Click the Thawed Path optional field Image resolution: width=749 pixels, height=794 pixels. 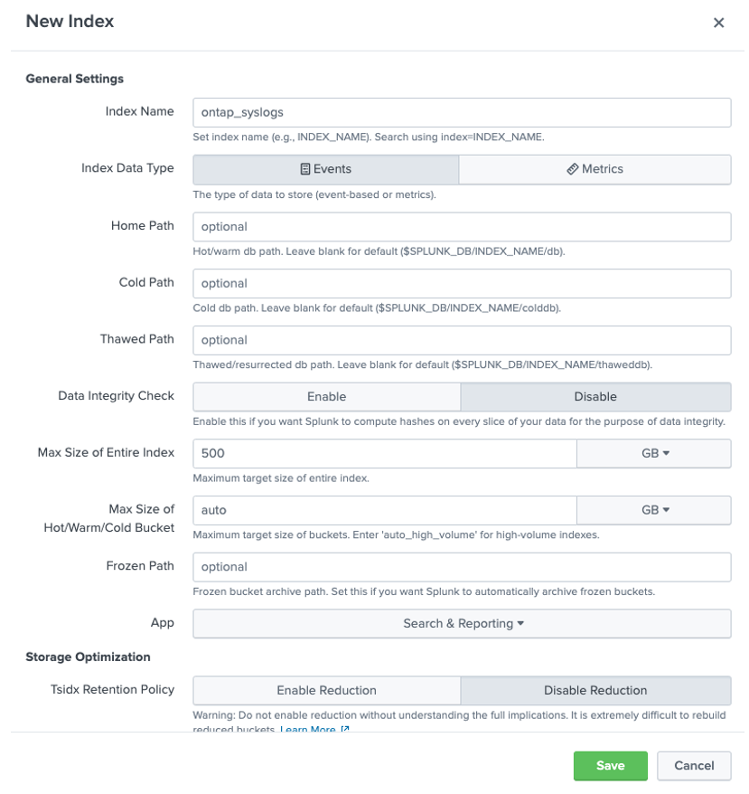[461, 339]
